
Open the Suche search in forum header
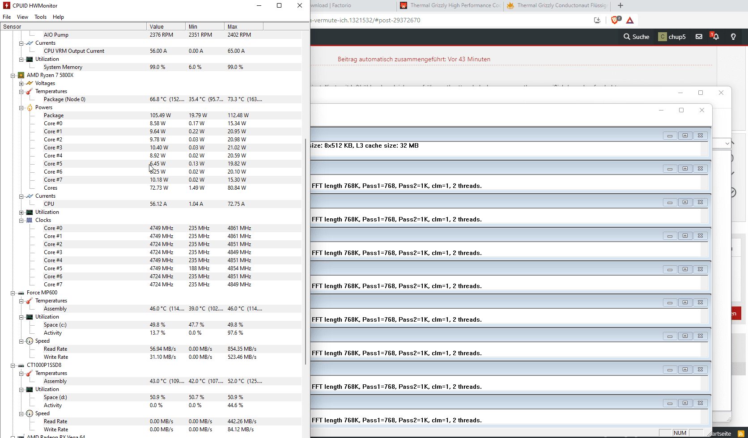pyautogui.click(x=636, y=37)
